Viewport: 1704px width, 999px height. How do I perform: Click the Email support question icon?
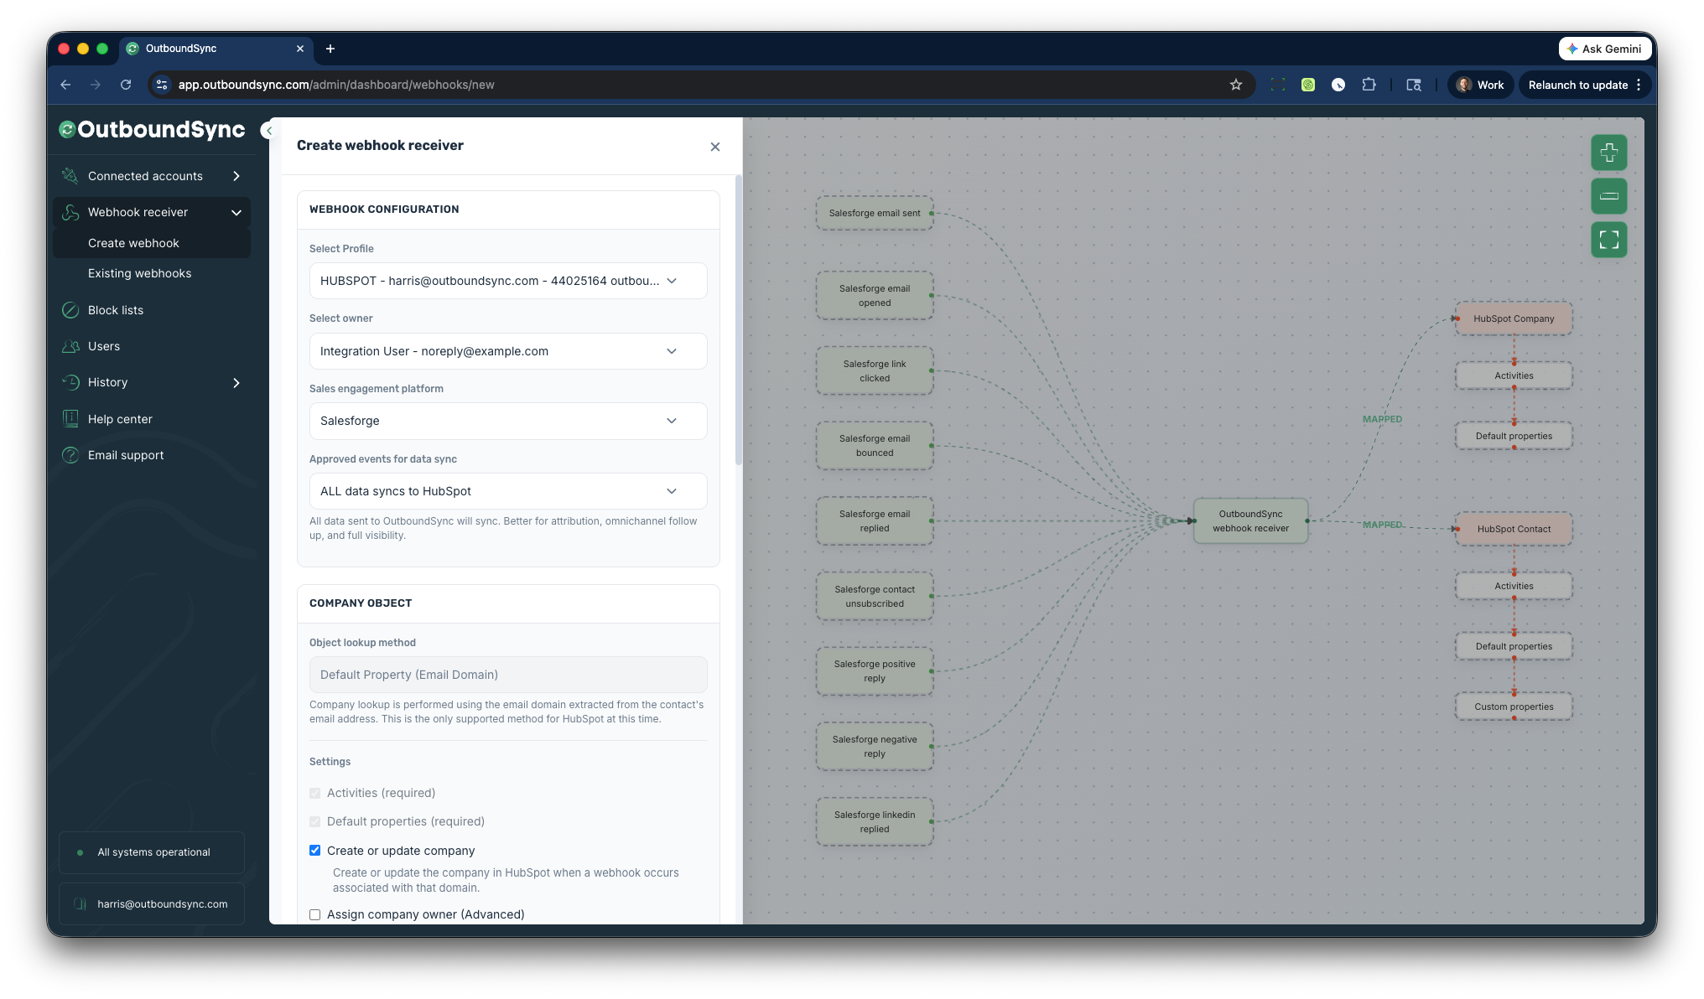[70, 455]
